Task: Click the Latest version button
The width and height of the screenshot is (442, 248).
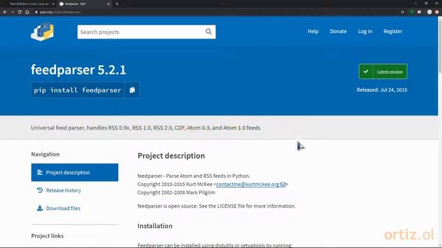Action: pyautogui.click(x=383, y=72)
